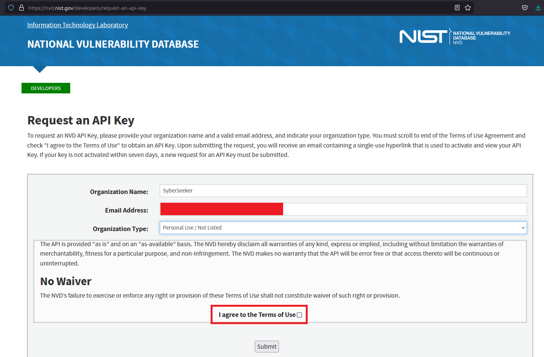Open the Pocket save icon
The image size is (544, 357).
pos(525,8)
